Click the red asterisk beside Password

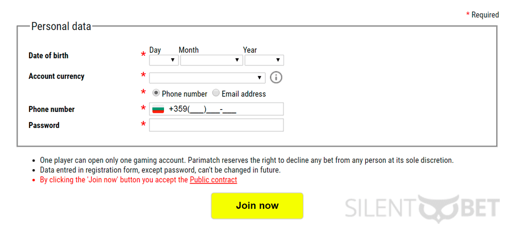(143, 125)
